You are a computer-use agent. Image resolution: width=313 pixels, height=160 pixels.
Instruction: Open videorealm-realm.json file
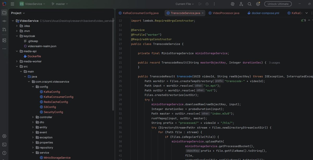point(42,46)
